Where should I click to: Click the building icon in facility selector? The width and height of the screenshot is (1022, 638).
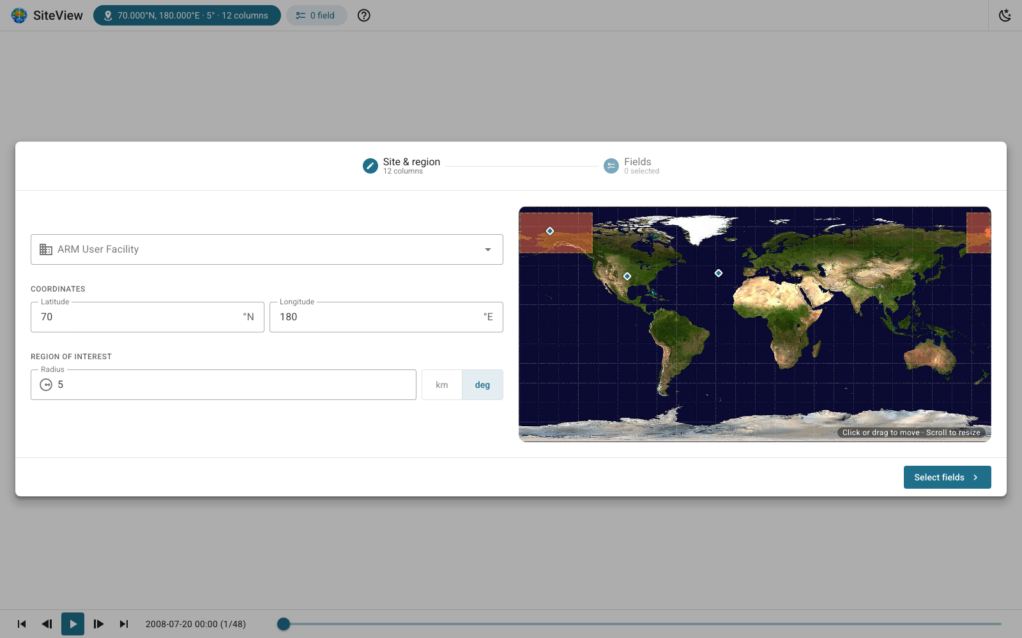click(46, 249)
